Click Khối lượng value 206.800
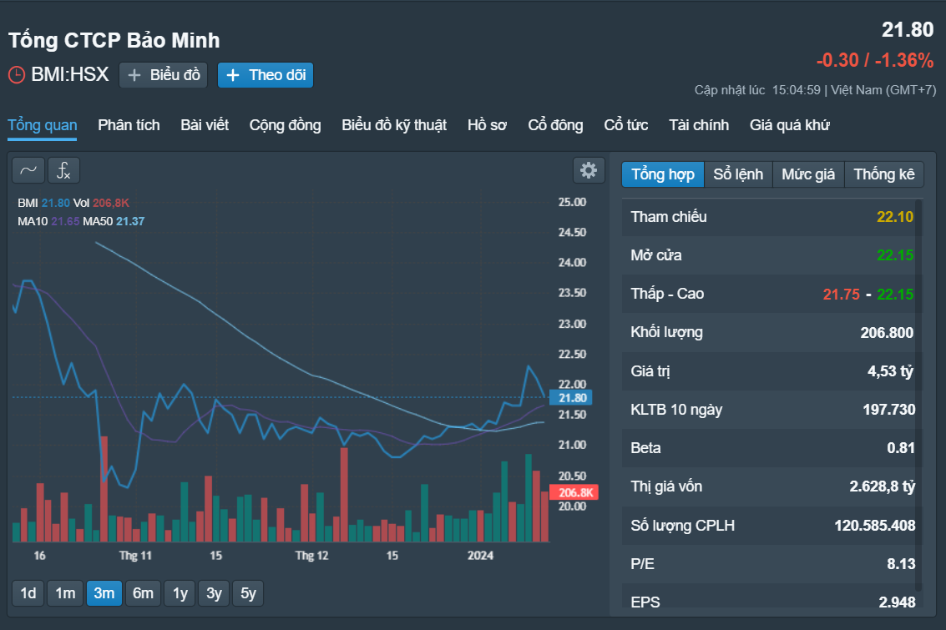 [887, 333]
